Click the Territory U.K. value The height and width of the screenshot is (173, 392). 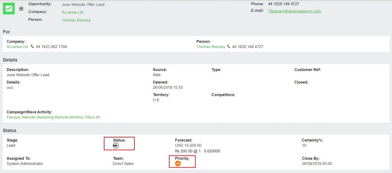coord(156,100)
